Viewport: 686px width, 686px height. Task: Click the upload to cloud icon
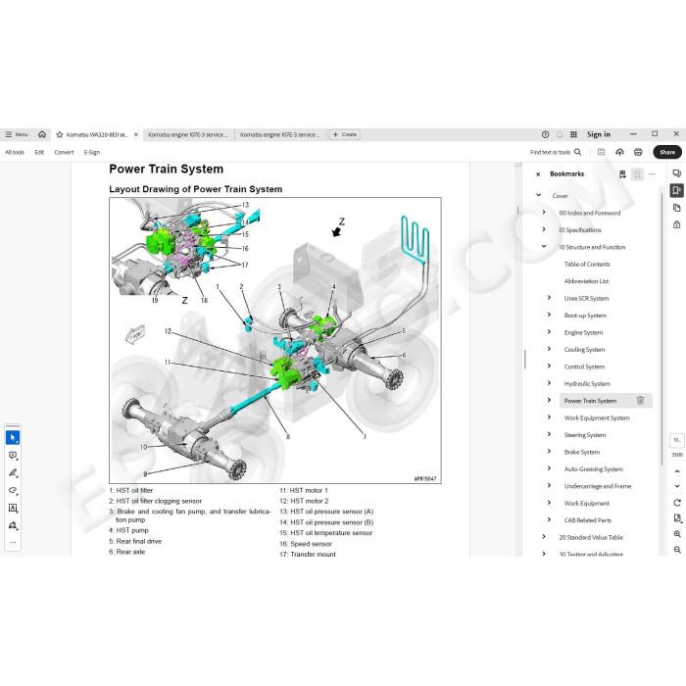coord(619,152)
